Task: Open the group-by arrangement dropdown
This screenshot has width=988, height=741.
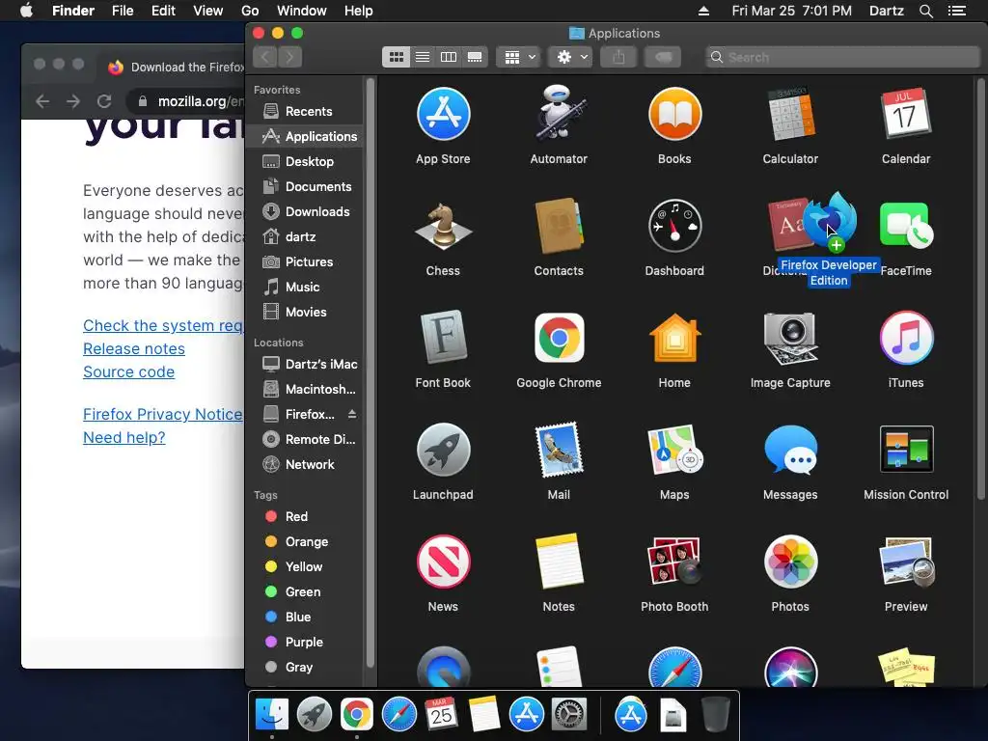Action: pyautogui.click(x=519, y=57)
